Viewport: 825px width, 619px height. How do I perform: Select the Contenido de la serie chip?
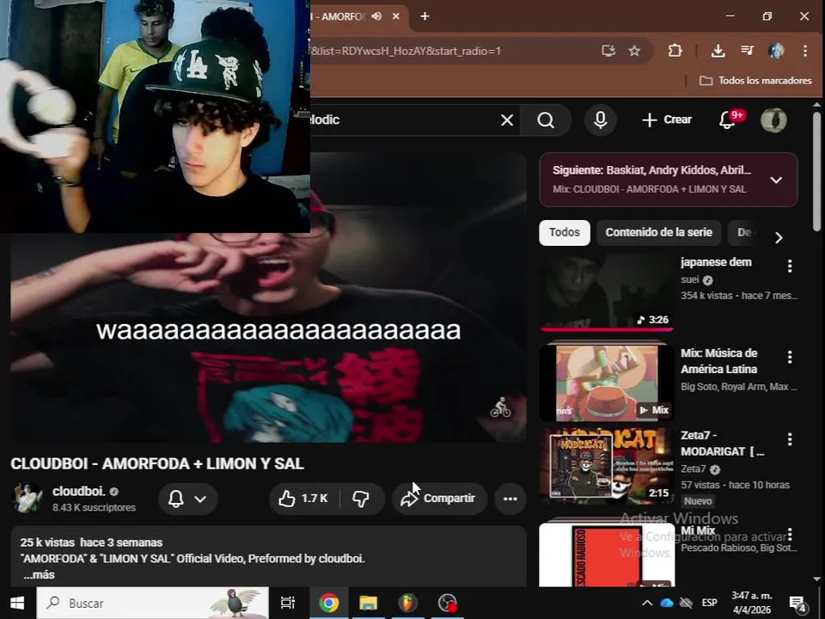(x=659, y=233)
